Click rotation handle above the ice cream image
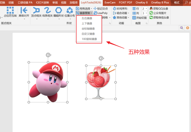This screenshot has width=191, height=132. coord(101,58)
